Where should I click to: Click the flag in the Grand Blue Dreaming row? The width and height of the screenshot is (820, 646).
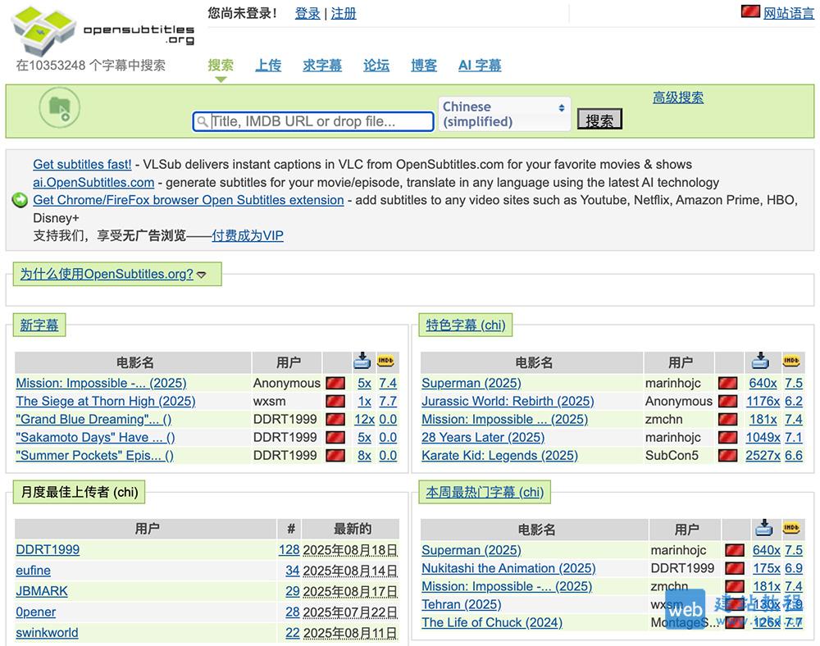click(335, 420)
